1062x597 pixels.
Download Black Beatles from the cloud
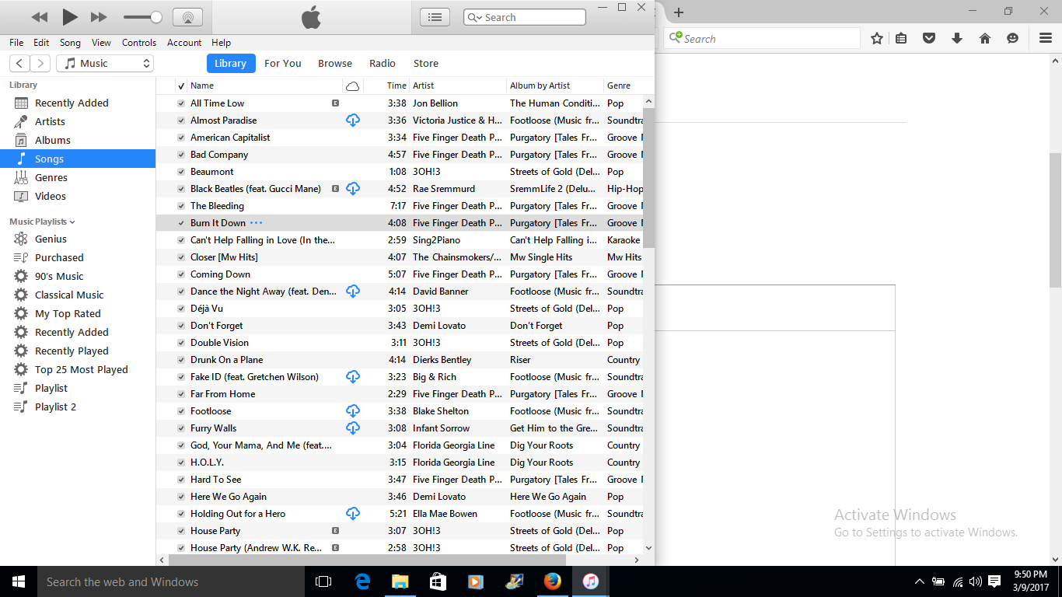[353, 189]
